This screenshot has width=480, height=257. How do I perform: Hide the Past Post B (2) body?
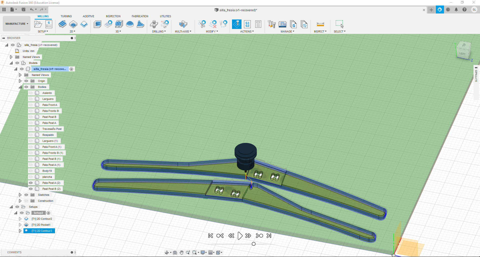tap(31, 189)
